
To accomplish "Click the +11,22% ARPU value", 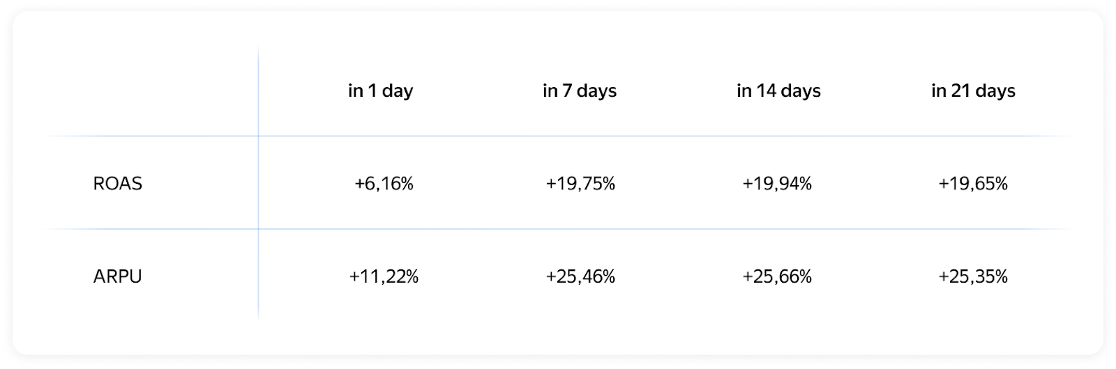I will 384,276.
